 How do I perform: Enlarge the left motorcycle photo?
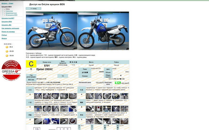click(x=51, y=31)
